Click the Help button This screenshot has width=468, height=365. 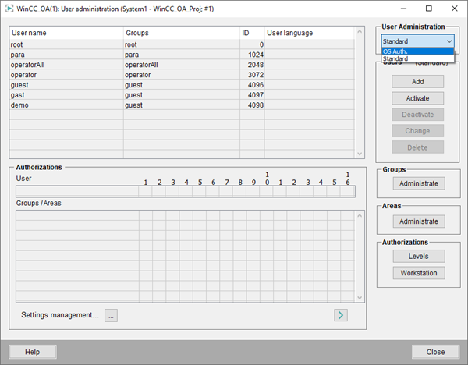(x=32, y=352)
